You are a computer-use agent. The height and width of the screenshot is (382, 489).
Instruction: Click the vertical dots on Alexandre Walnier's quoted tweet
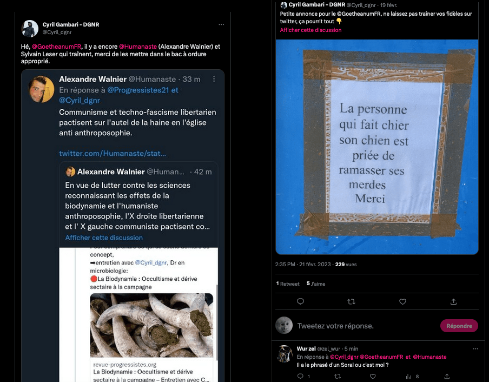(214, 79)
